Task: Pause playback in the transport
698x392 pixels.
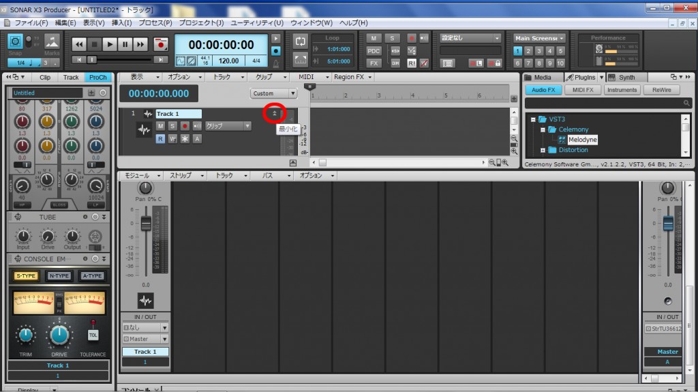Action: pyautogui.click(x=125, y=44)
